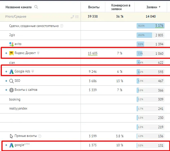
Task: Click the google UTM channel logo icon
Action: pyautogui.click(x=12, y=145)
